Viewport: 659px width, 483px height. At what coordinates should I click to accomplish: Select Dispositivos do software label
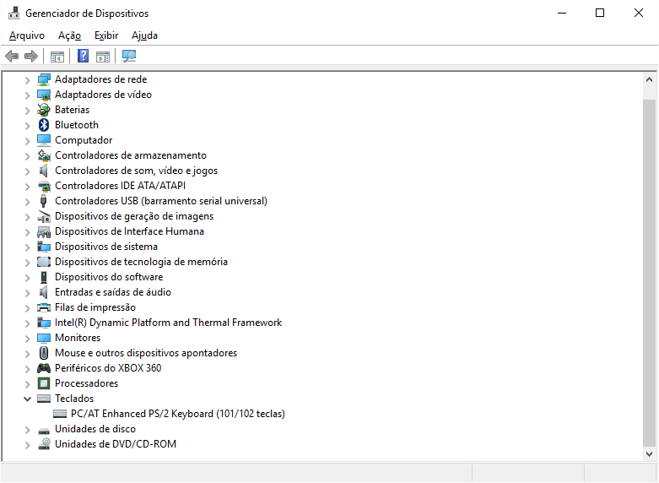click(x=109, y=277)
